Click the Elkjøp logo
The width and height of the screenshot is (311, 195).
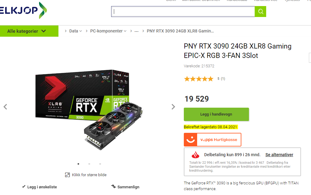coord(23,10)
